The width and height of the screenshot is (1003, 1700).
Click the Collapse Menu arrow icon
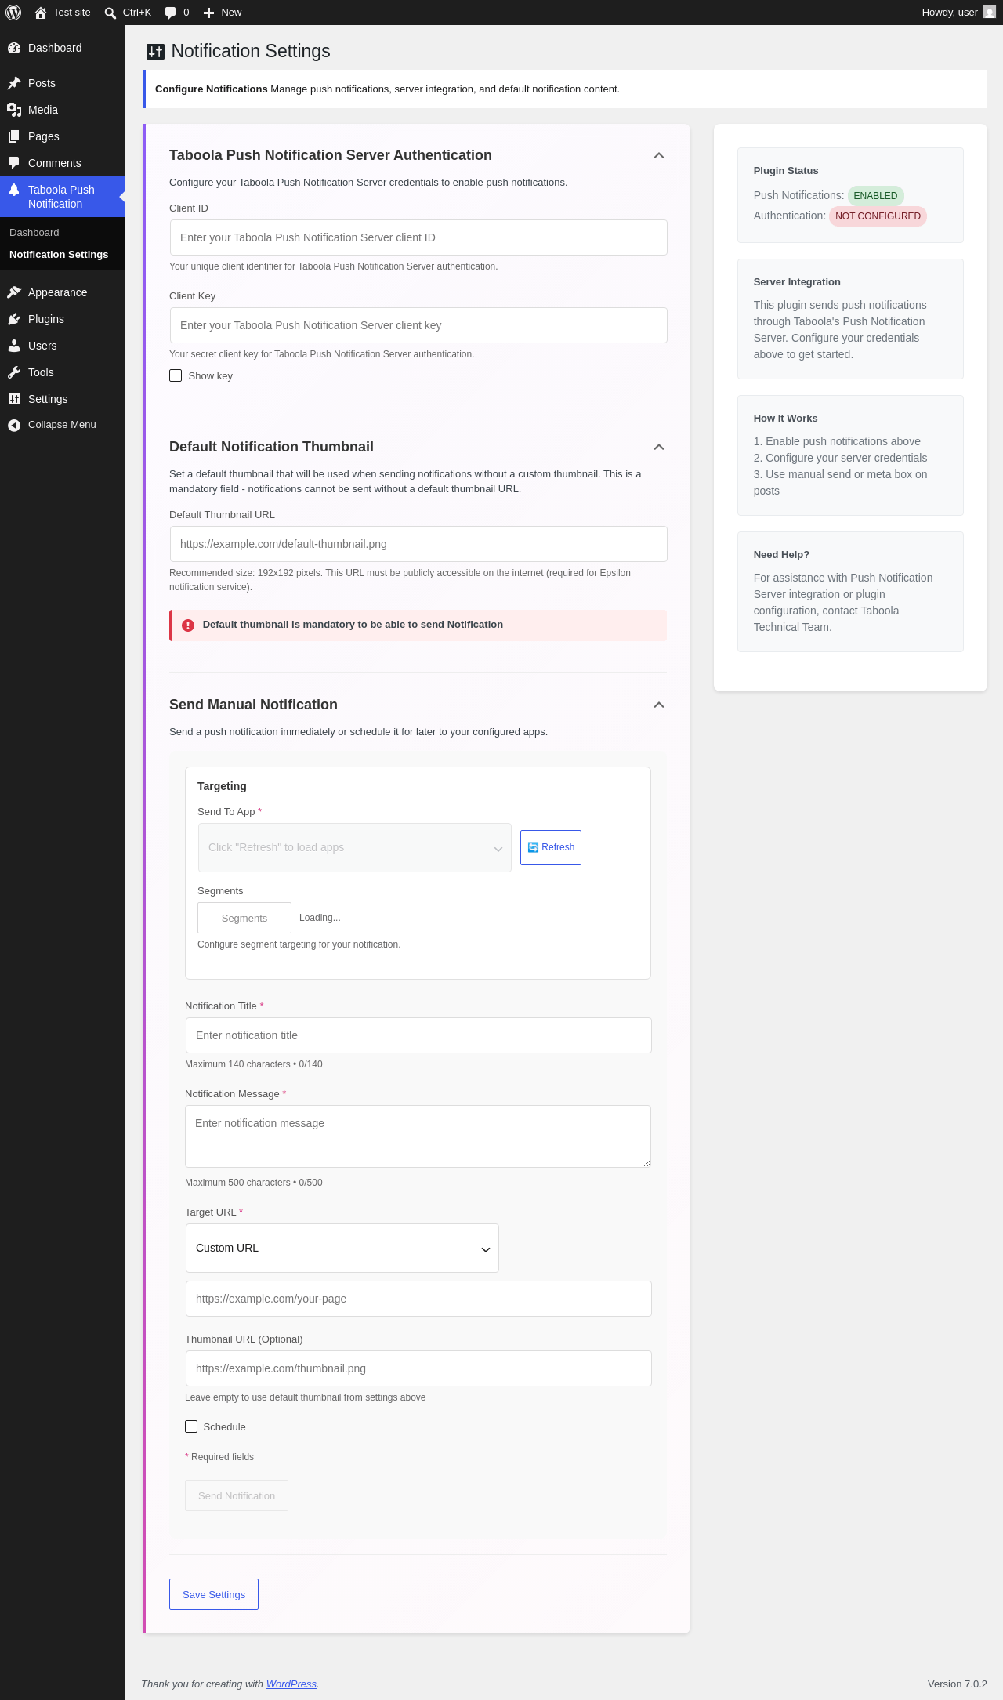14,425
